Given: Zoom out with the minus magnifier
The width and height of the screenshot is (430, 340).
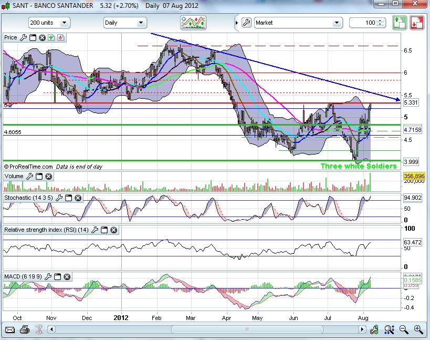Looking at the screenshot, I should pos(404,329).
